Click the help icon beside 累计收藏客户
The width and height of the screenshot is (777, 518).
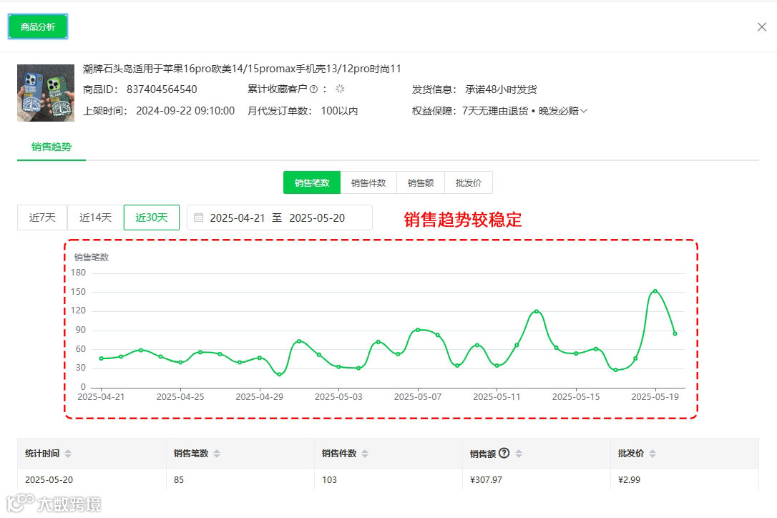click(313, 89)
